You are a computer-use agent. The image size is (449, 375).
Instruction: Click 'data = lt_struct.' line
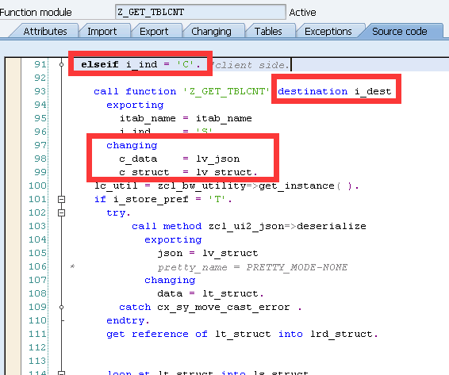[210, 293]
